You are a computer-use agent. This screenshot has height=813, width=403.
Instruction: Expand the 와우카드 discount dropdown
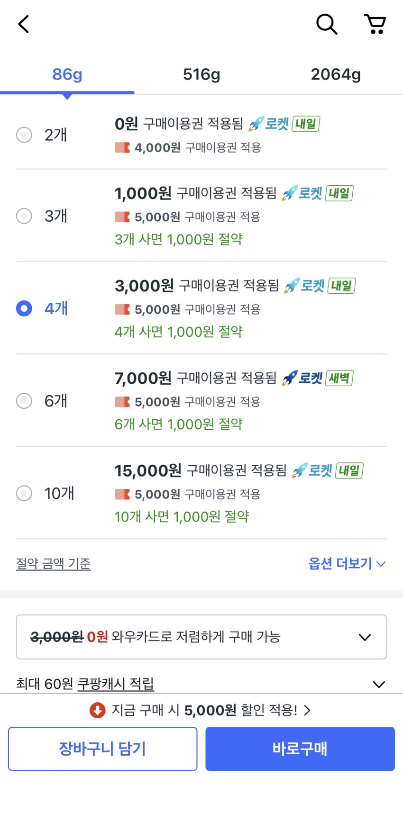[x=365, y=637]
